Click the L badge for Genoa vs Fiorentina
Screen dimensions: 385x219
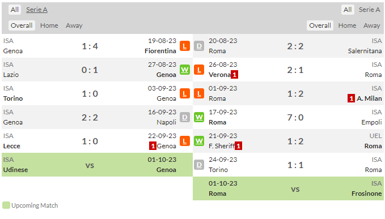pos(185,46)
